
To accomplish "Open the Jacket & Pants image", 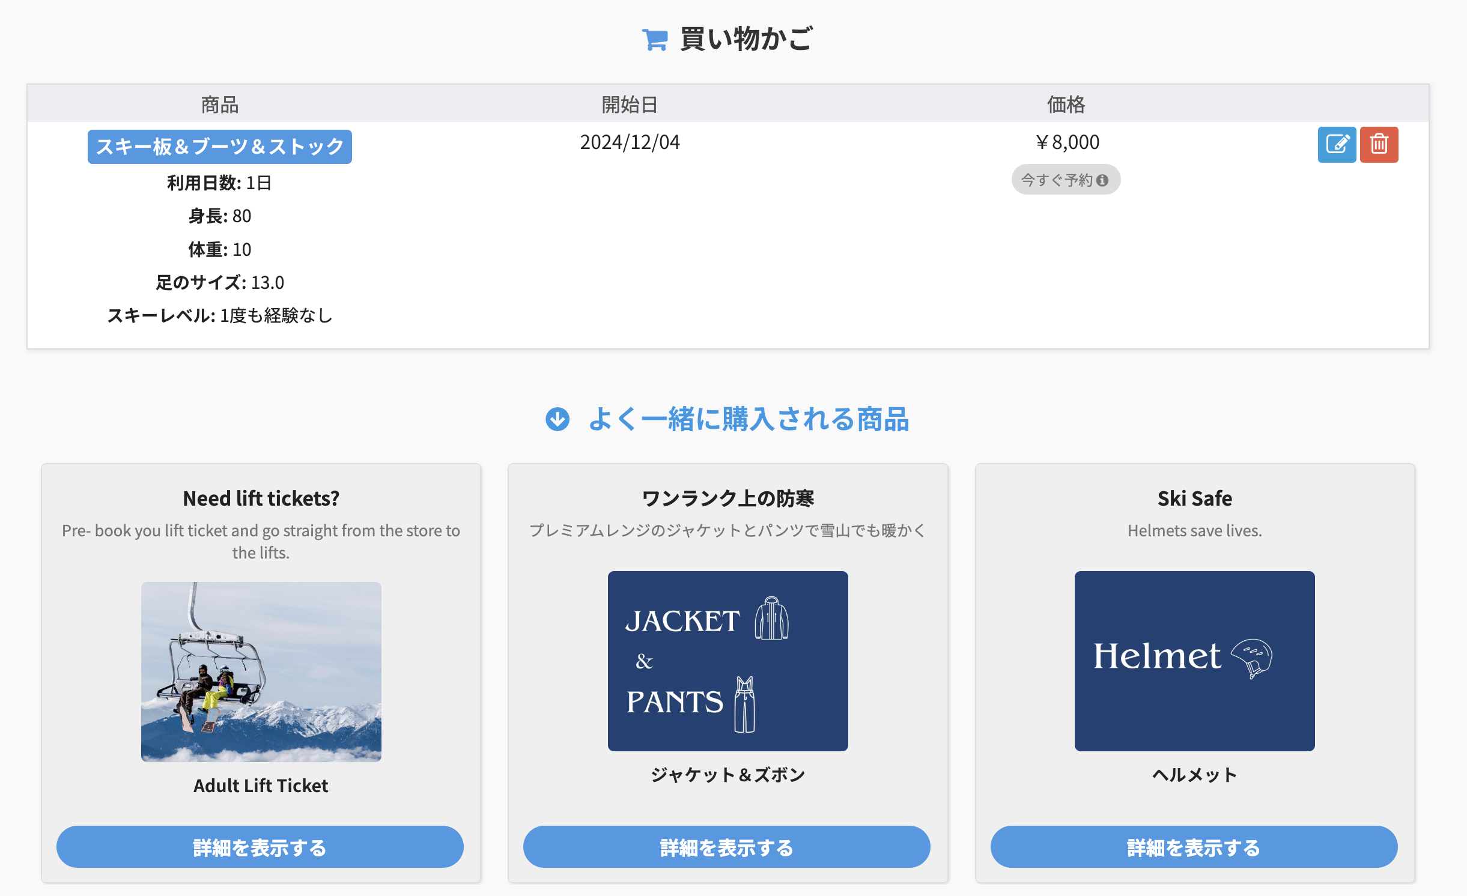I will coord(727,661).
